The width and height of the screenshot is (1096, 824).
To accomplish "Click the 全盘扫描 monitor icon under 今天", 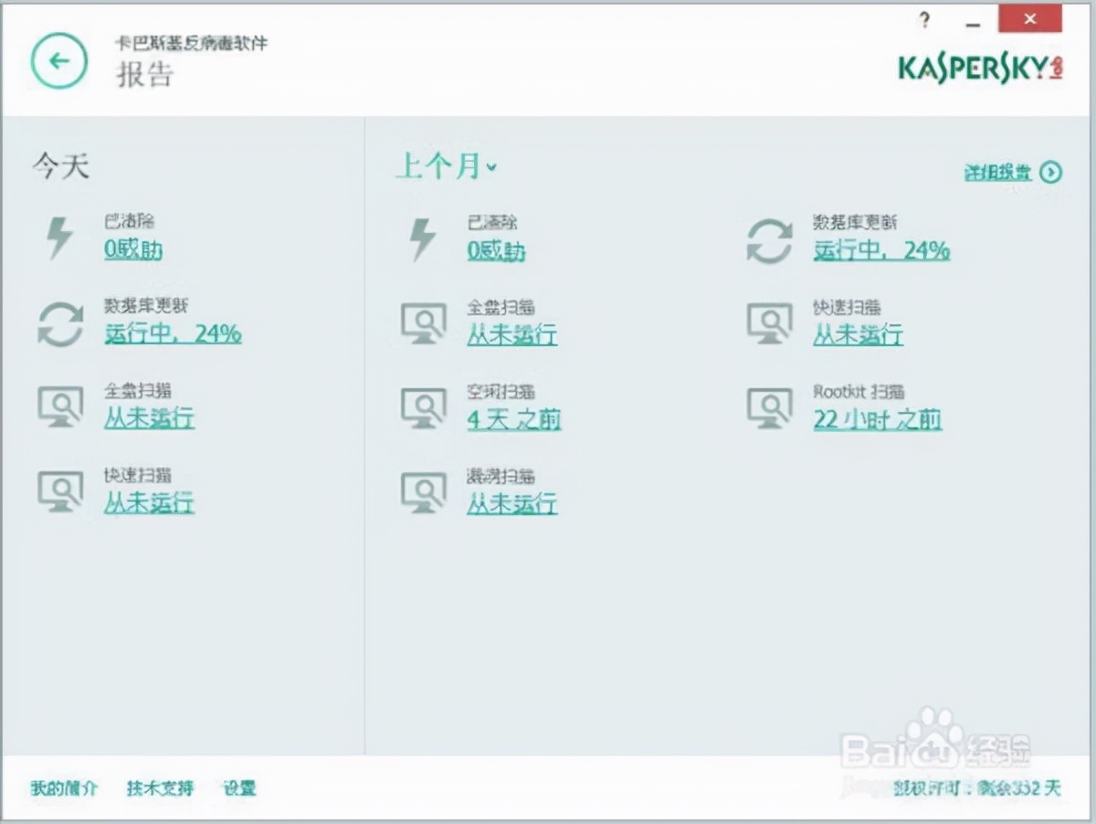I will pos(59,407).
